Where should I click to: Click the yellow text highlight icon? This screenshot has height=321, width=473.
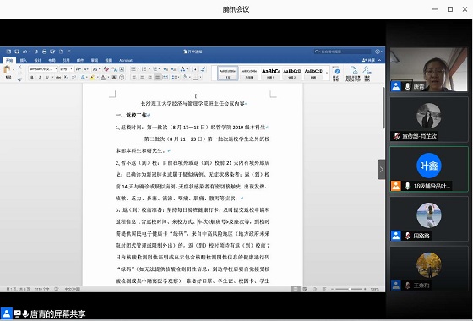pos(92,78)
